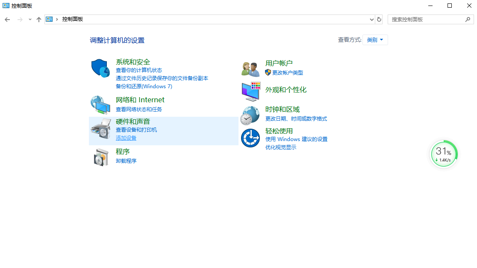Click inside the 搜索控制面板 search box
The height and width of the screenshot is (268, 477).
click(x=427, y=19)
